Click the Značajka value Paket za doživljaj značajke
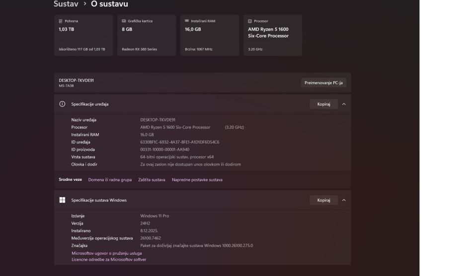This screenshot has width=457, height=276. point(196,245)
